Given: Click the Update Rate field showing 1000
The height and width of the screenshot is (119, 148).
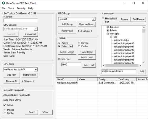Looking at the screenshot, I should click(71, 65).
